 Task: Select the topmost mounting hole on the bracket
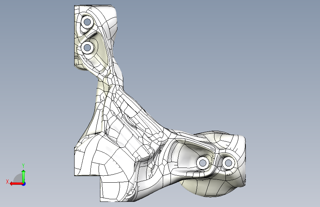click(87, 22)
